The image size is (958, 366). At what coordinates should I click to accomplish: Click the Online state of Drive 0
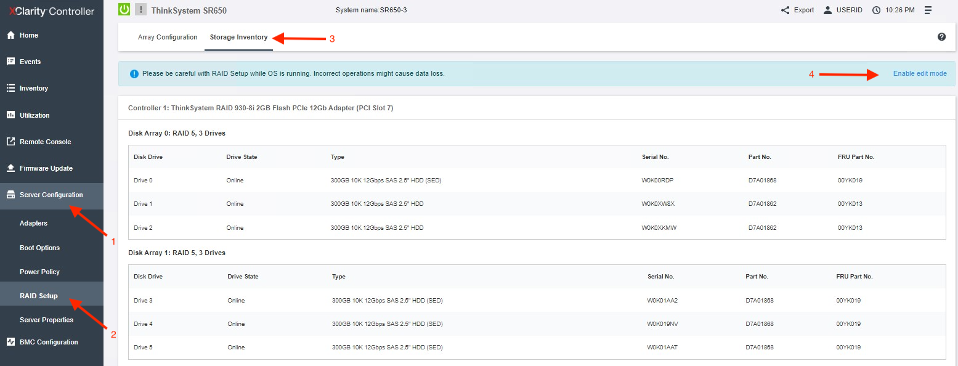[235, 180]
